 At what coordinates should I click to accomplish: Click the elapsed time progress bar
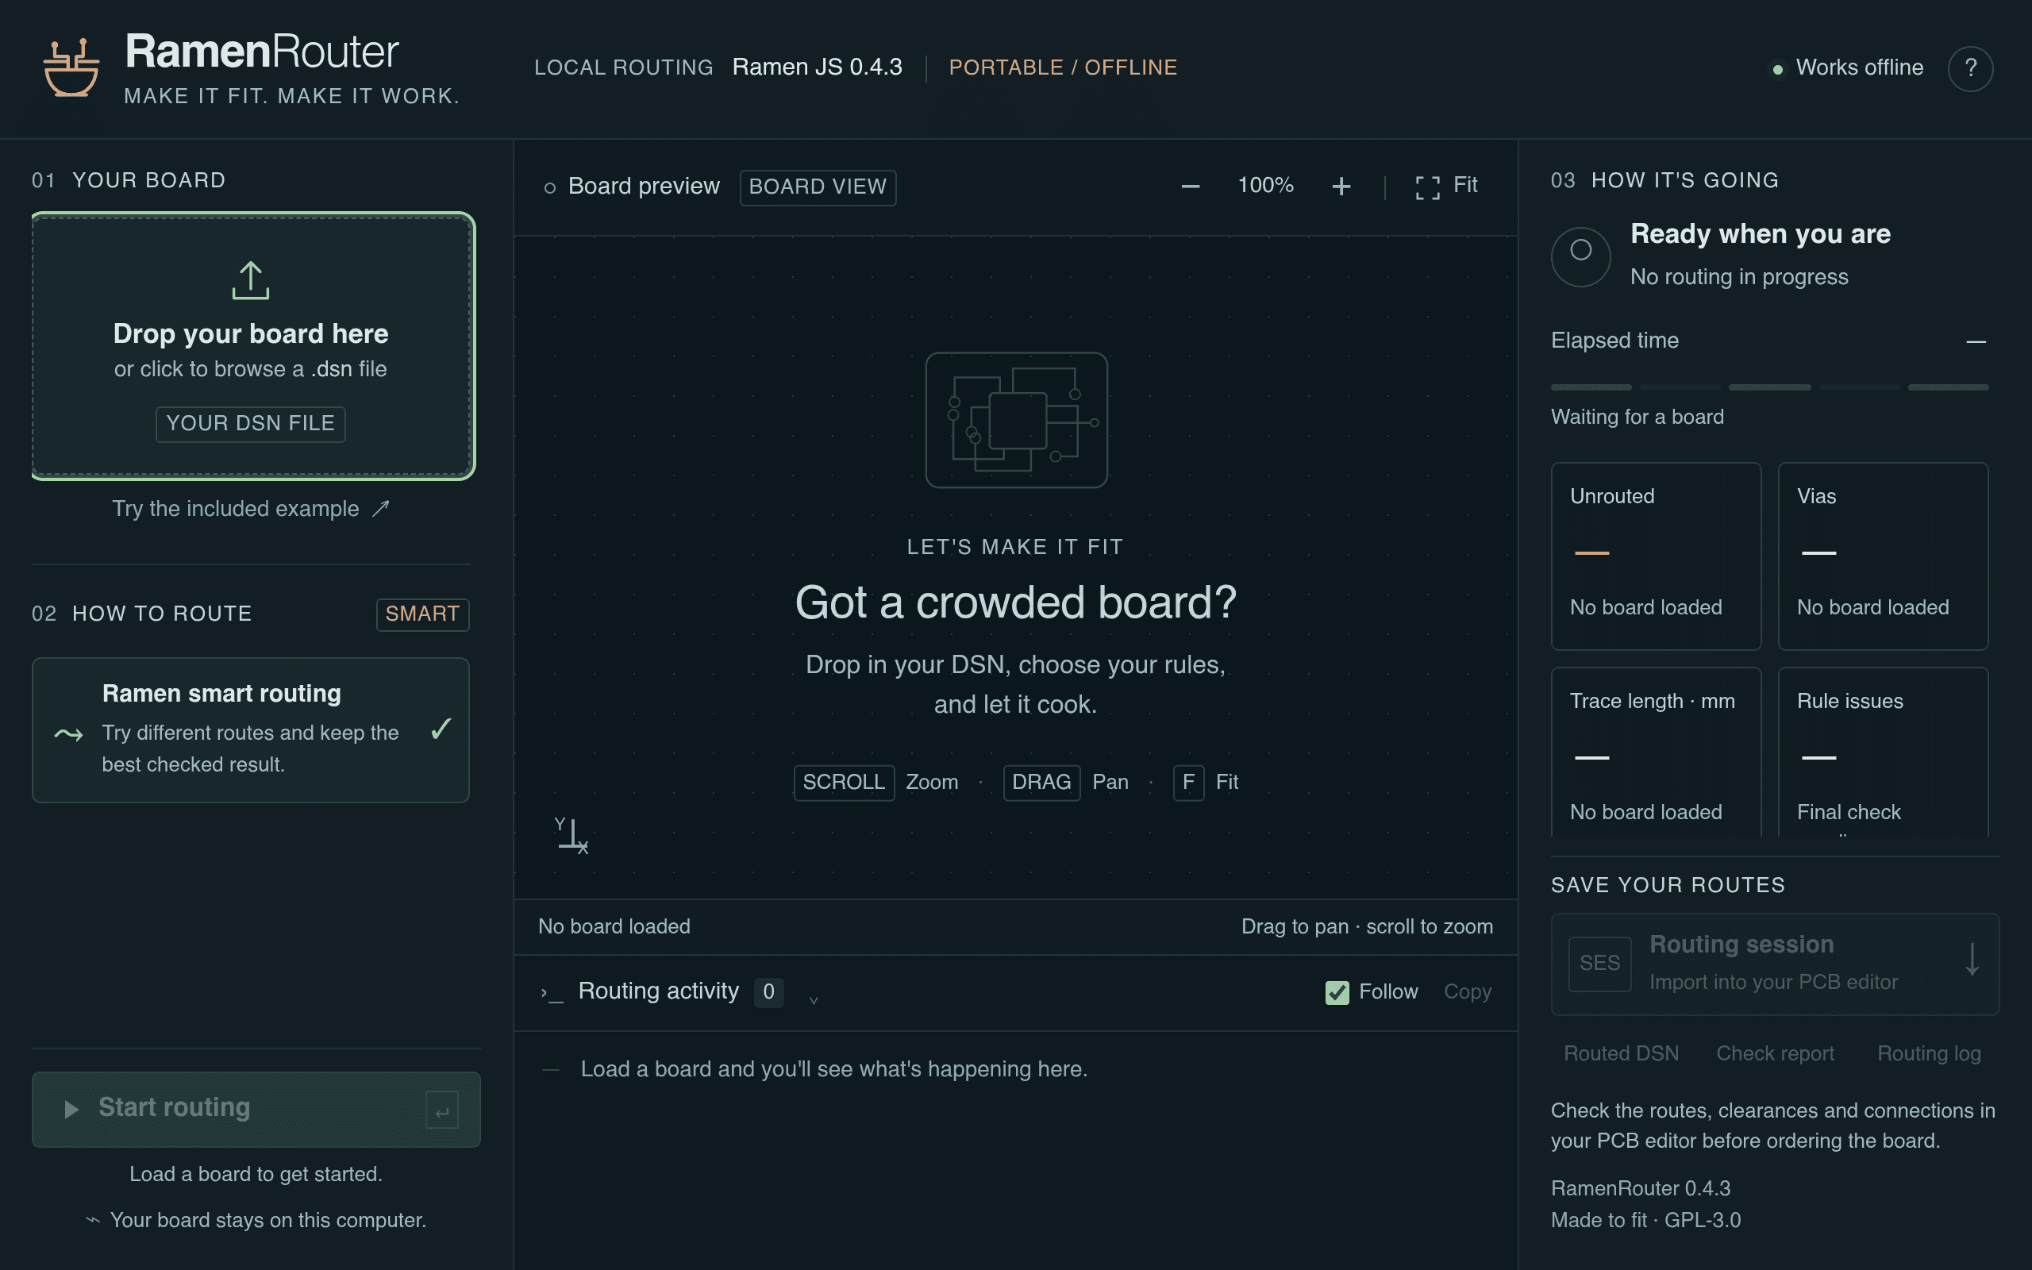point(1769,387)
